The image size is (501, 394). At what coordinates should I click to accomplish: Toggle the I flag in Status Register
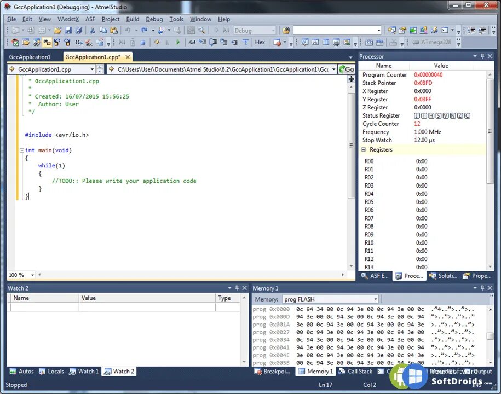coord(417,115)
